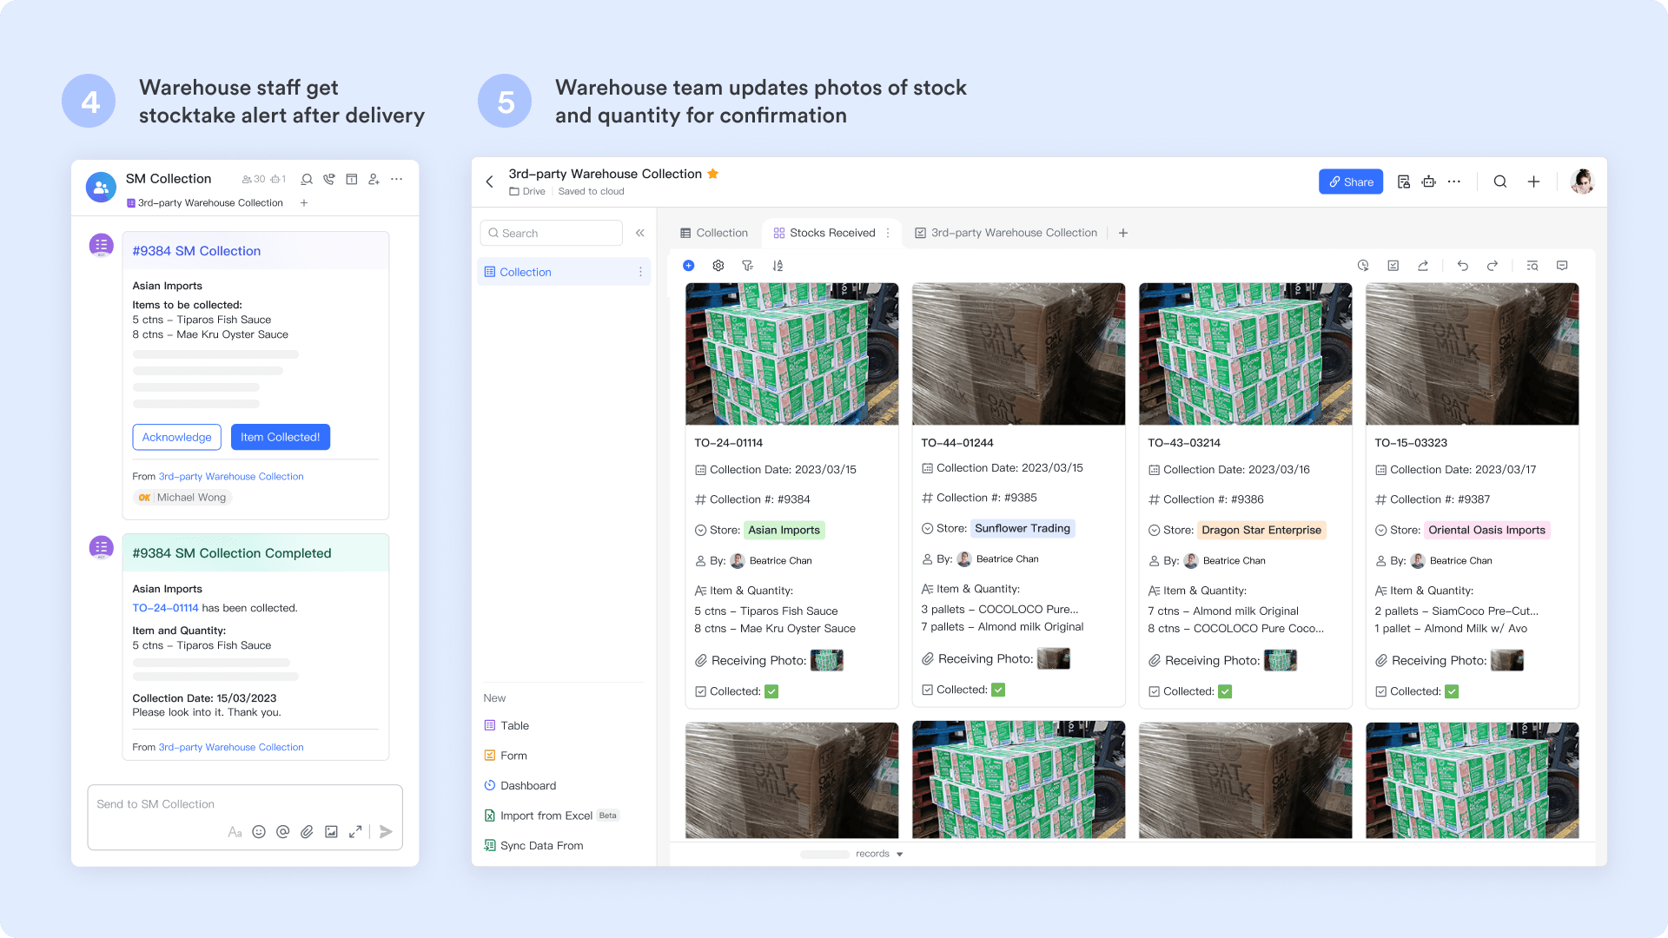Image resolution: width=1668 pixels, height=938 pixels.
Task: Toggle Collected checkbox for TO-24-01114
Action: tap(771, 691)
